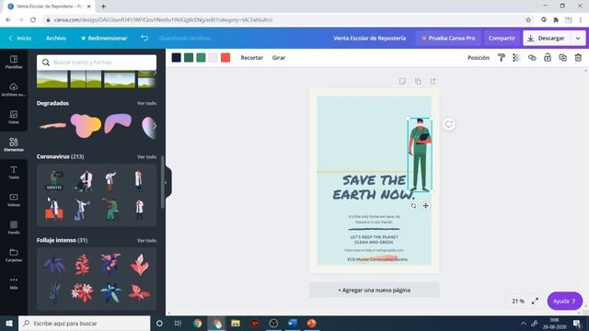Select the teal green color swatch
Viewport: 589px width, 331px height.
201,57
